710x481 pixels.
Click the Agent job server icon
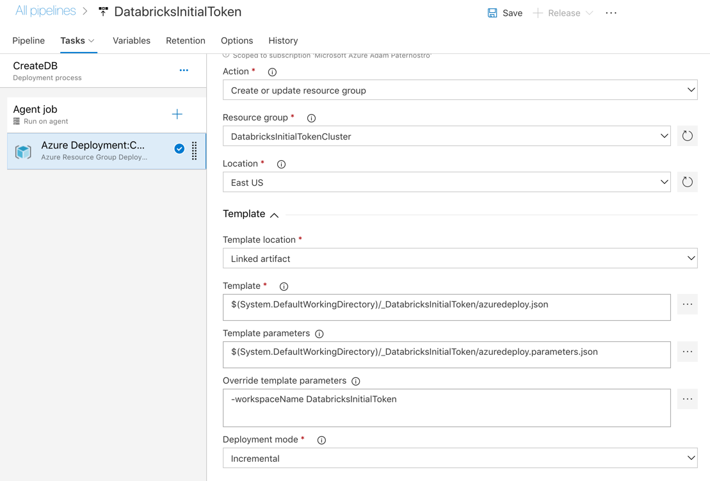click(16, 122)
